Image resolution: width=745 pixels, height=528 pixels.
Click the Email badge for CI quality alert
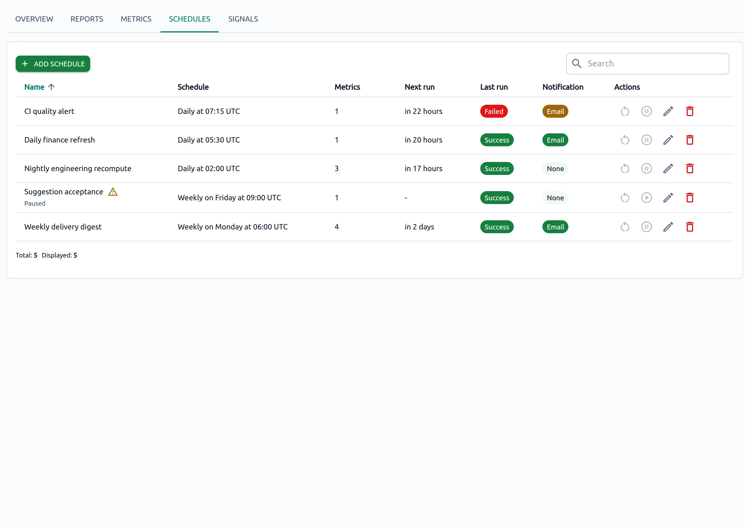(x=555, y=111)
